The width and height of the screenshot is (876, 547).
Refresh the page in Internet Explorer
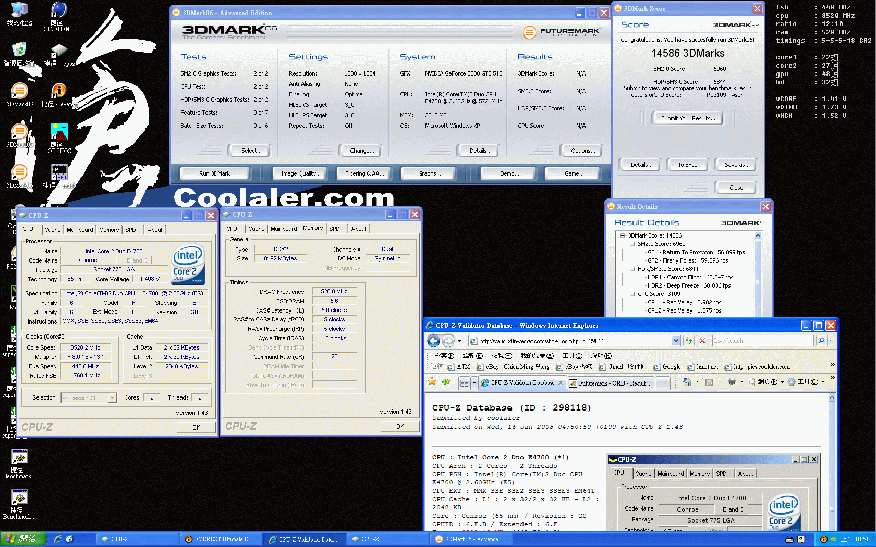[x=689, y=341]
